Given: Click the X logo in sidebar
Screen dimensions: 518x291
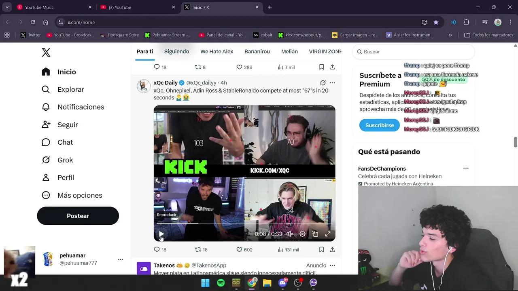Looking at the screenshot, I should pos(46,53).
